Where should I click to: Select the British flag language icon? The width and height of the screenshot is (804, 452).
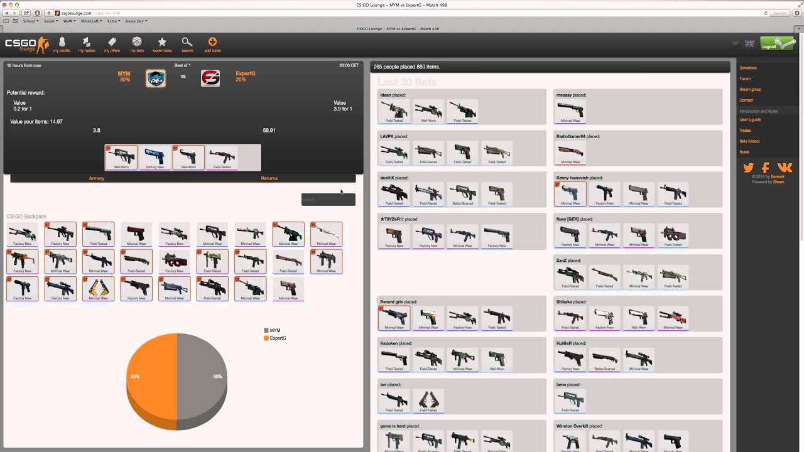749,44
